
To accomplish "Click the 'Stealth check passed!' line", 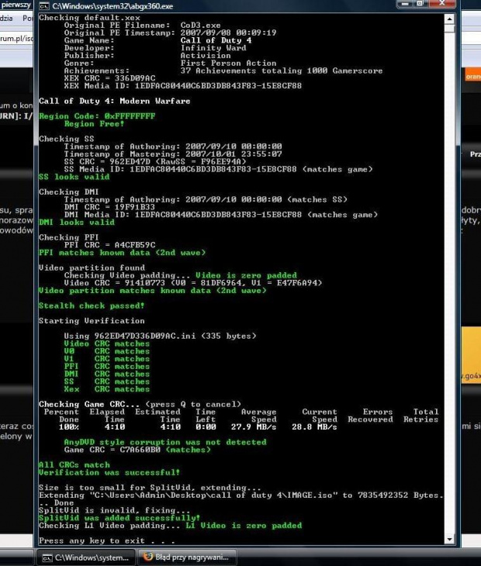I will coord(92,305).
